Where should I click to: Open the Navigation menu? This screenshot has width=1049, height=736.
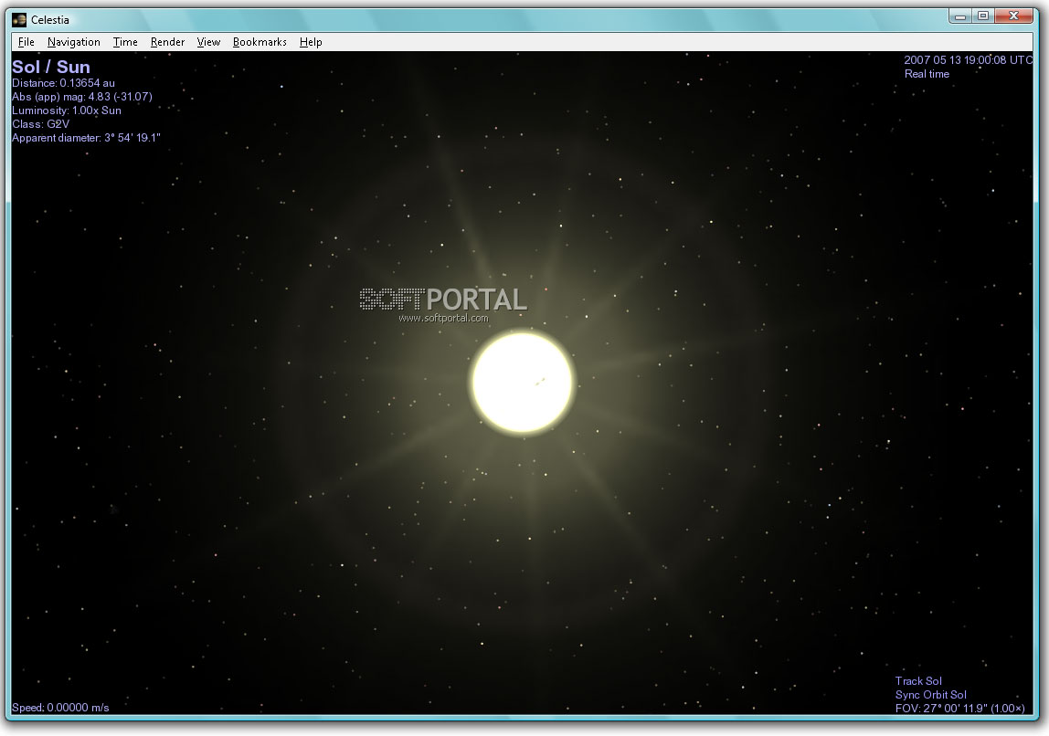[x=74, y=42]
